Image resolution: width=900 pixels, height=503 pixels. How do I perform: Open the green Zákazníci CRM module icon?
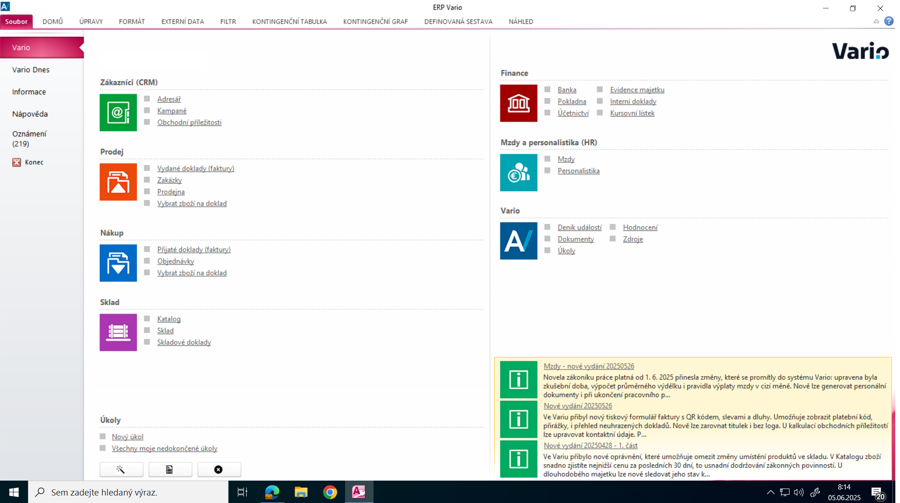[118, 112]
